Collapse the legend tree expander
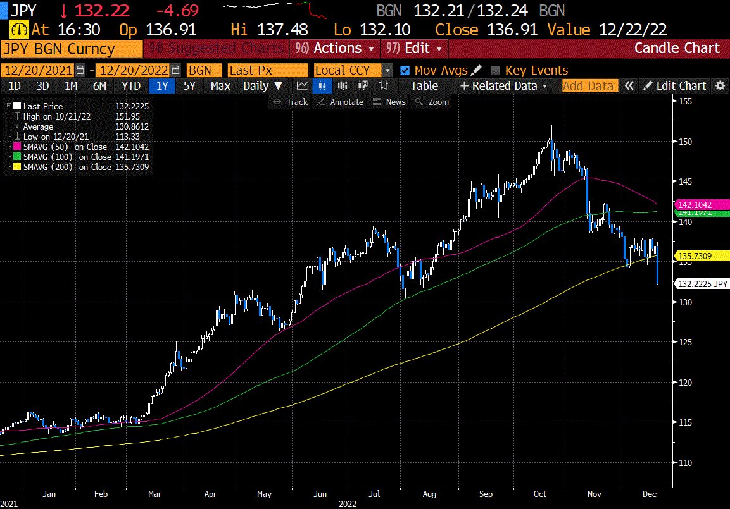 coord(8,106)
